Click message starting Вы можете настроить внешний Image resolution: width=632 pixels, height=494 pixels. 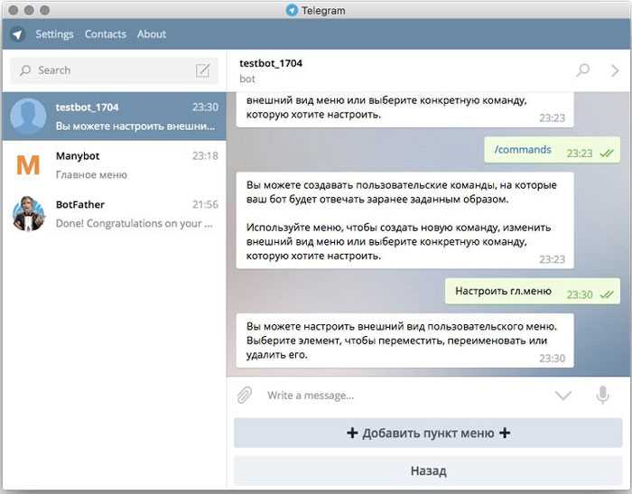(404, 340)
